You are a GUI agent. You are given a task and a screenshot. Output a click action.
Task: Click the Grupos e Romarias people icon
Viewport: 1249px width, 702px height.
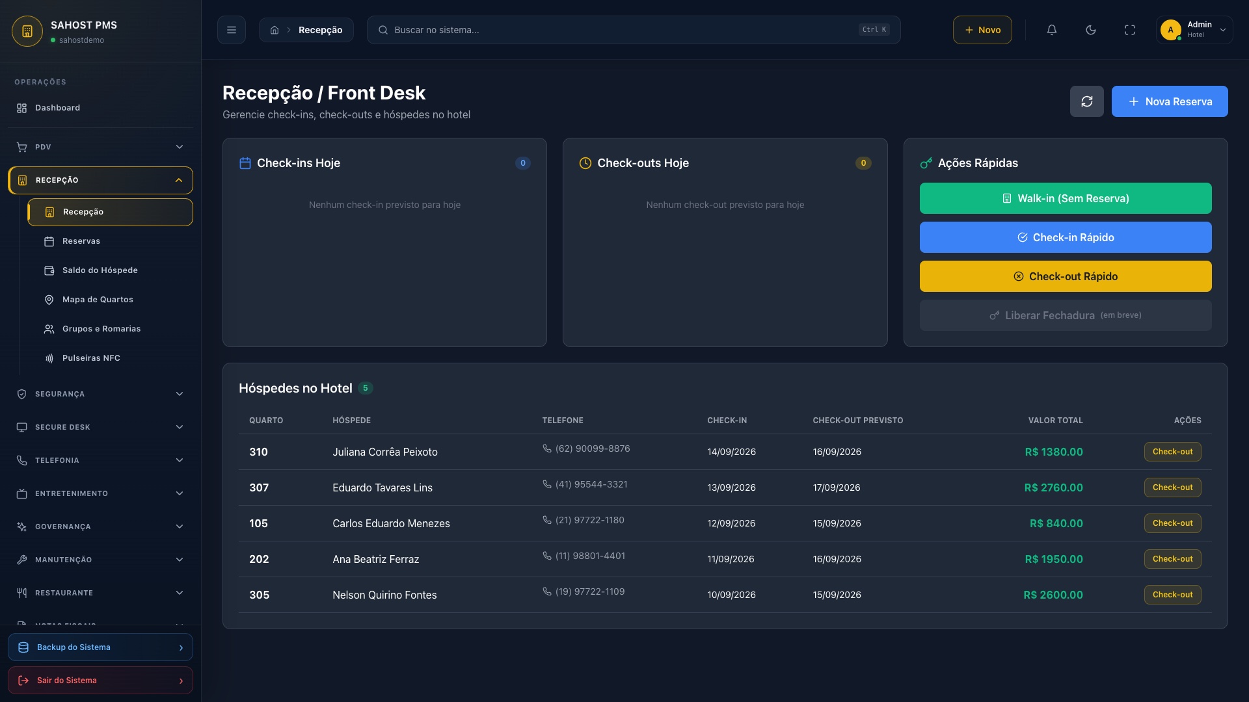[49, 329]
